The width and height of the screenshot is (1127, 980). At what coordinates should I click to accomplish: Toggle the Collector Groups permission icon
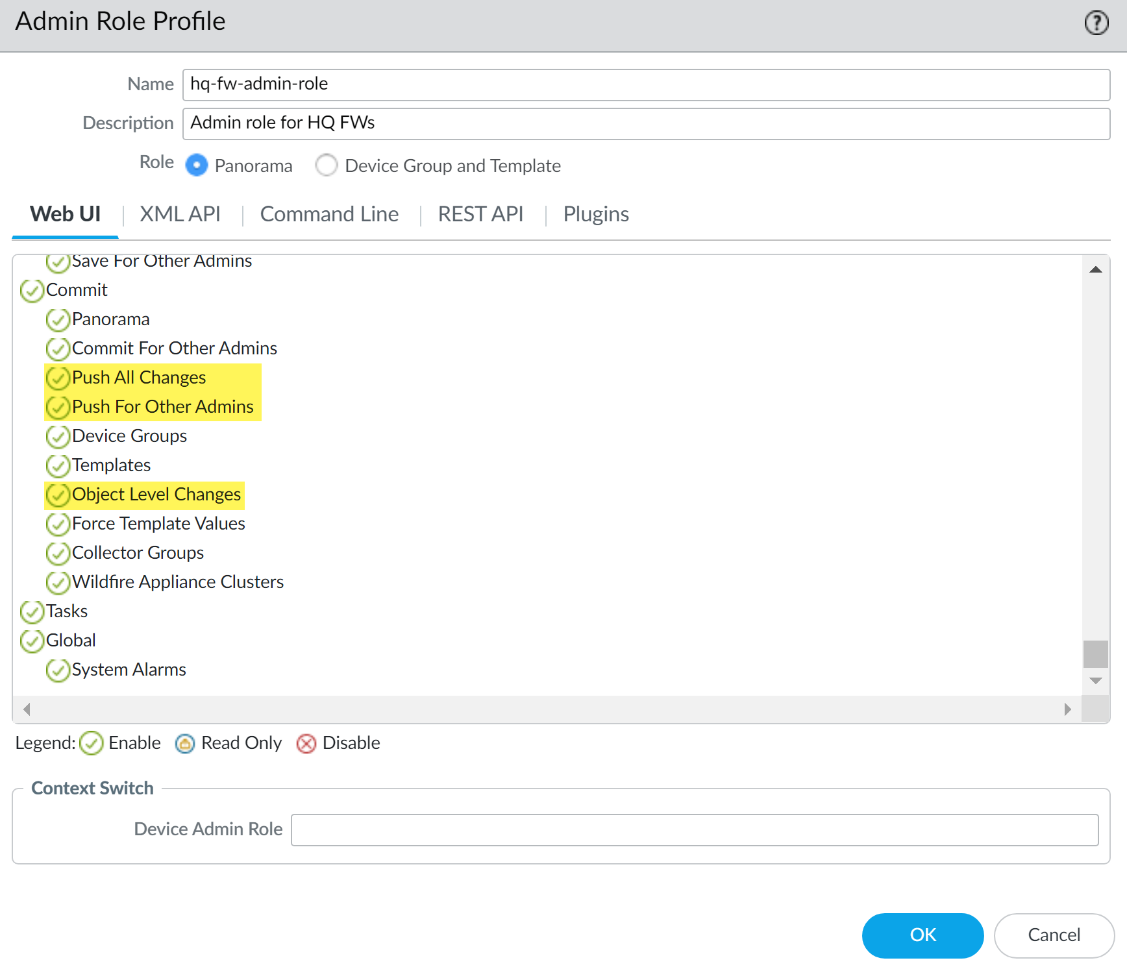58,553
